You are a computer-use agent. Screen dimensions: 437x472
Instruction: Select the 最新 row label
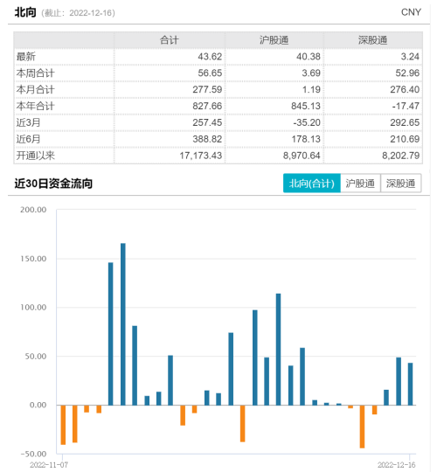(x=26, y=57)
